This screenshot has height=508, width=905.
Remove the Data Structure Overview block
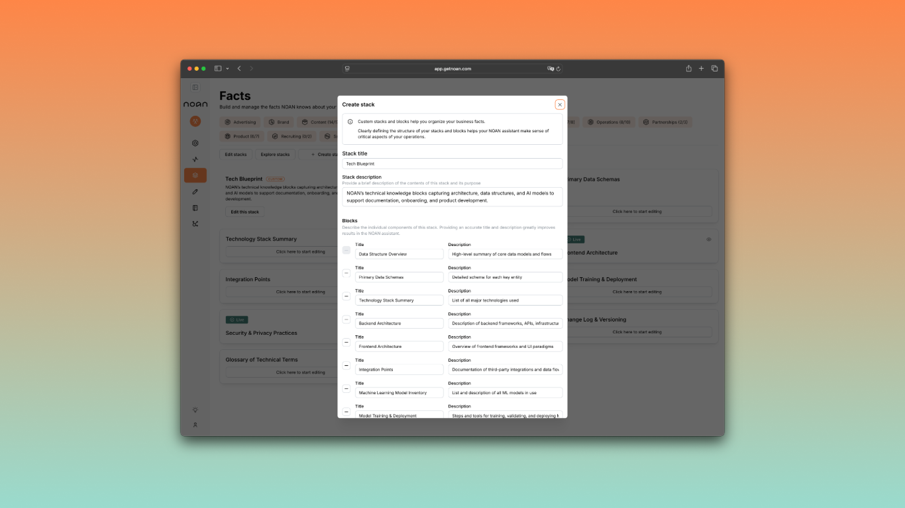(x=346, y=250)
